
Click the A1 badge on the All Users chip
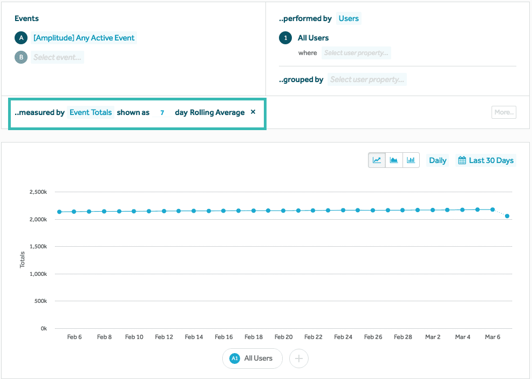click(234, 358)
